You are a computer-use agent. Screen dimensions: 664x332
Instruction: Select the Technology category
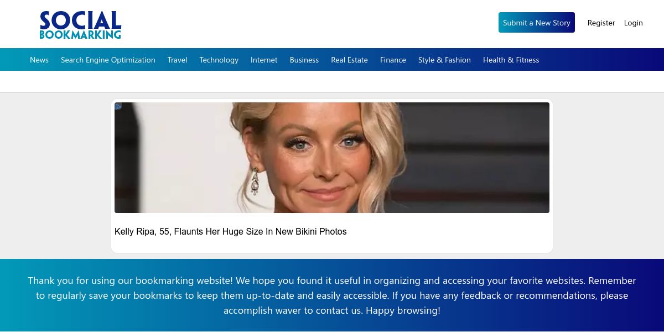[x=219, y=60]
